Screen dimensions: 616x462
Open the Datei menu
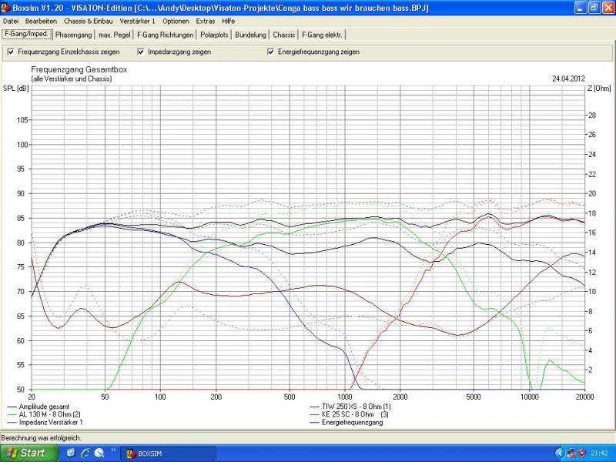[11, 21]
